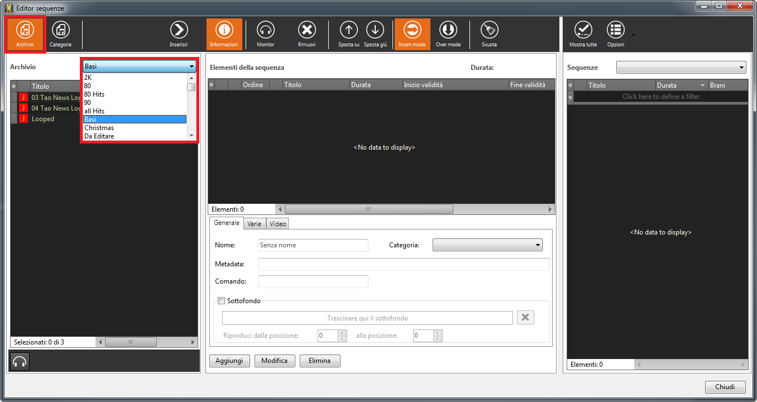Open the Categorie panel
Screen dimensions: 757x402
(60, 33)
